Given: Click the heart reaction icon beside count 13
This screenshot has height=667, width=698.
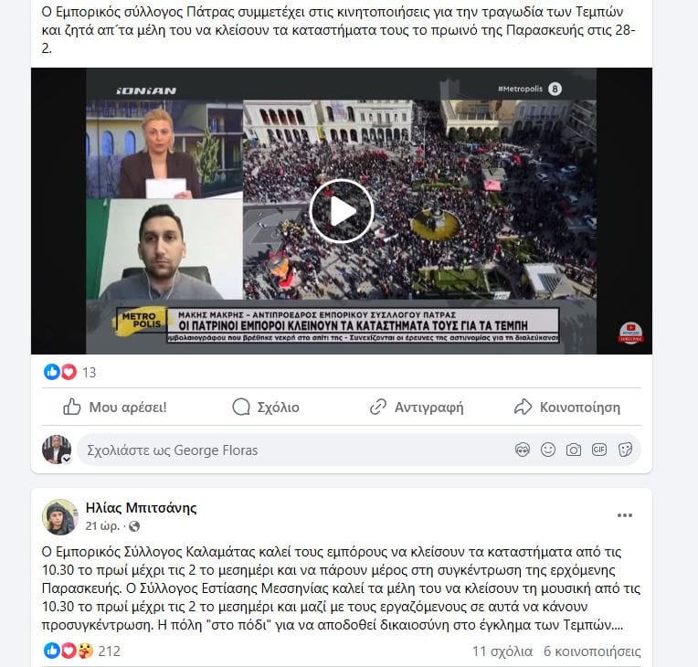Looking at the screenshot, I should [x=69, y=372].
